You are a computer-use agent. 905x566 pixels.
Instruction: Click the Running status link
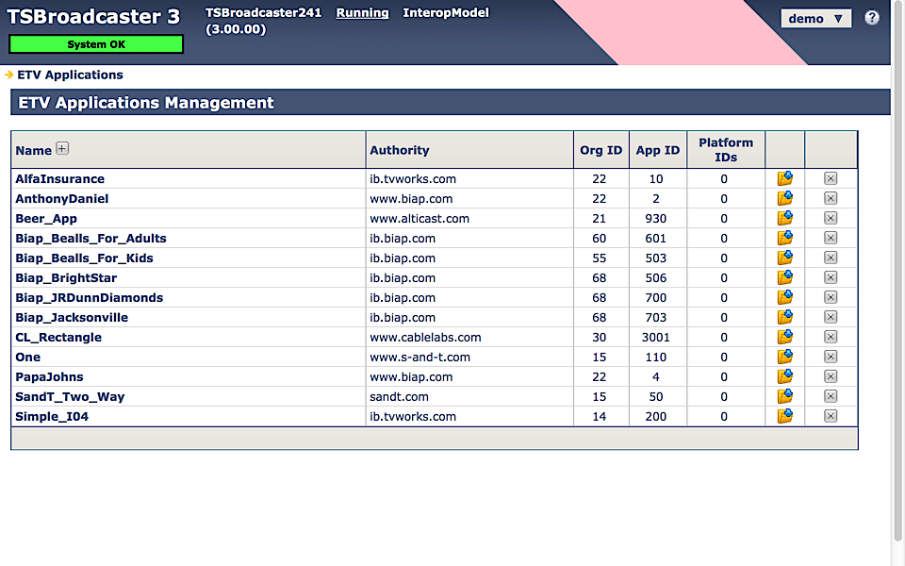[362, 13]
